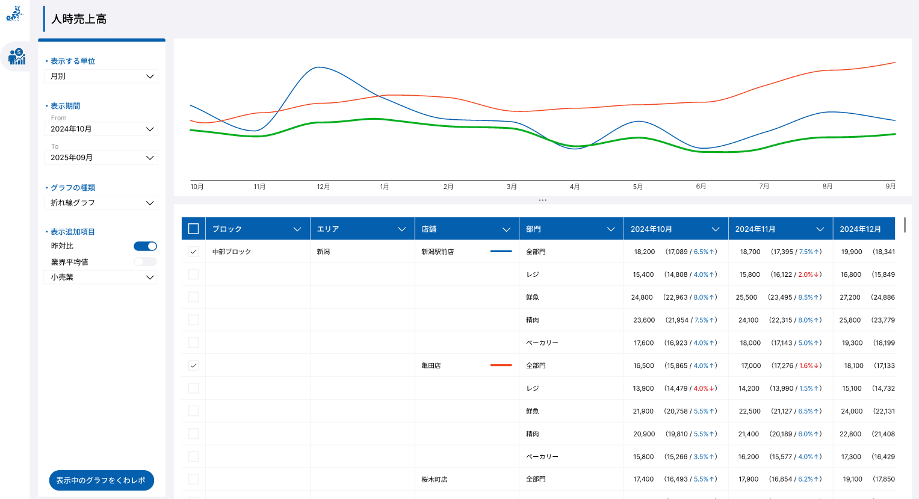Click the 新潟駅前店 blue line color swatch

(501, 252)
